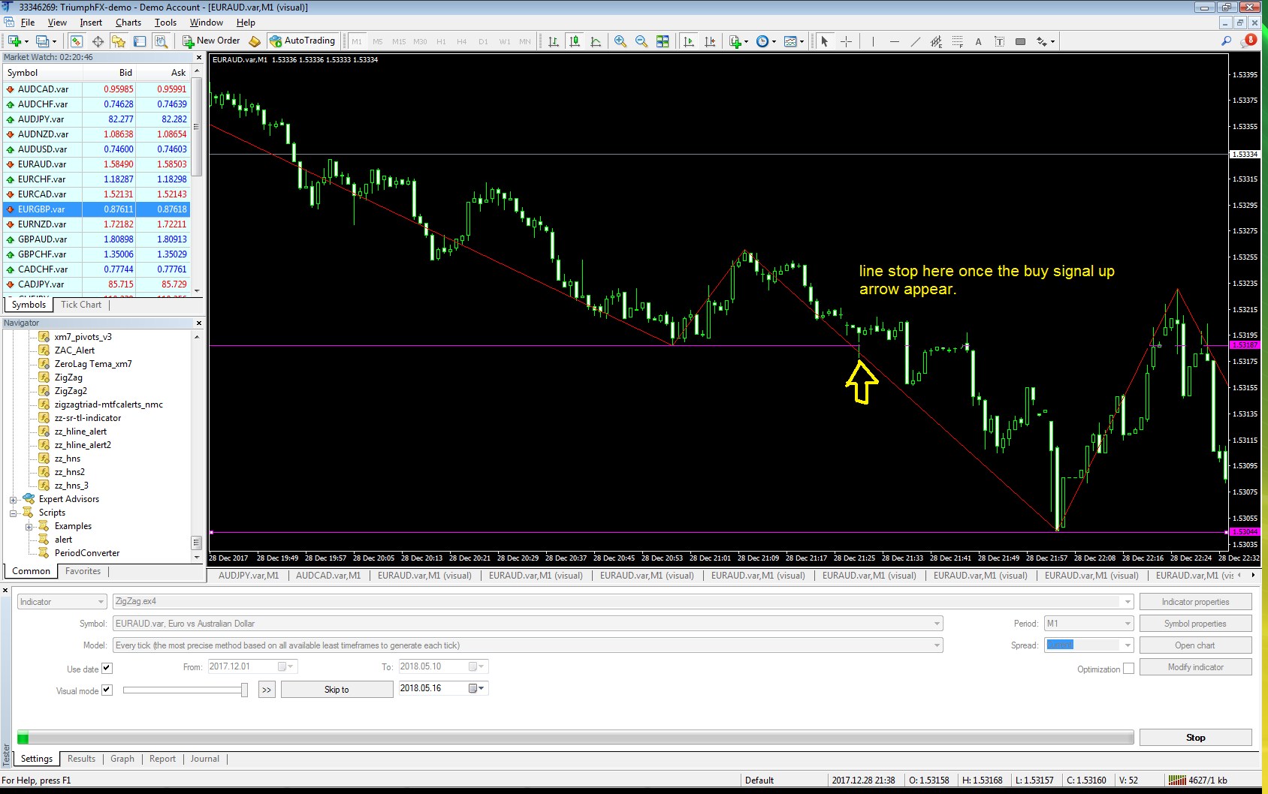
Task: Click the Stop button
Action: (1195, 738)
